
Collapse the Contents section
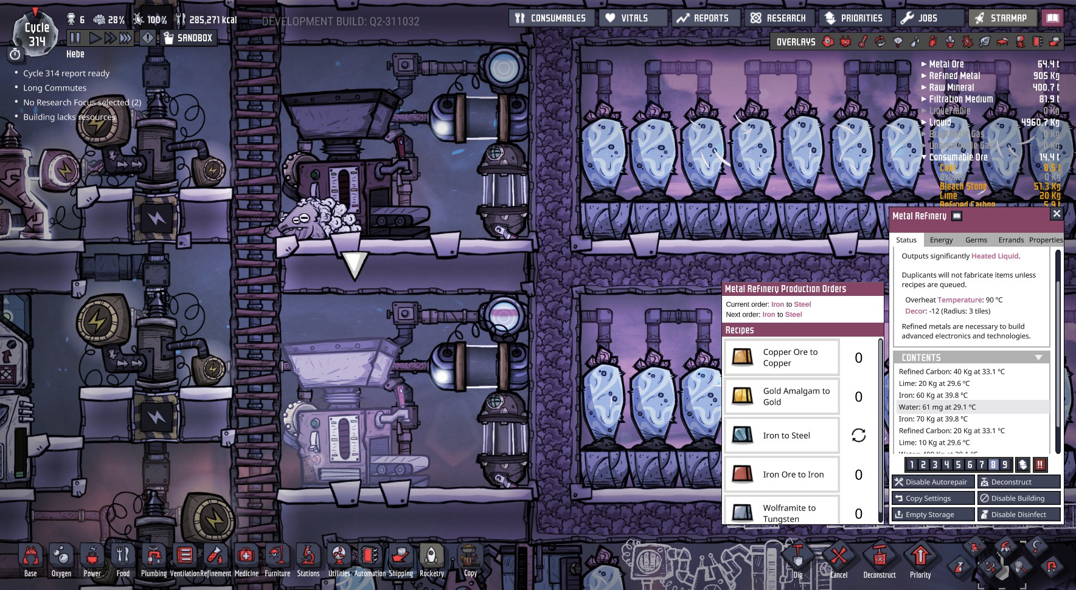[x=1038, y=358]
